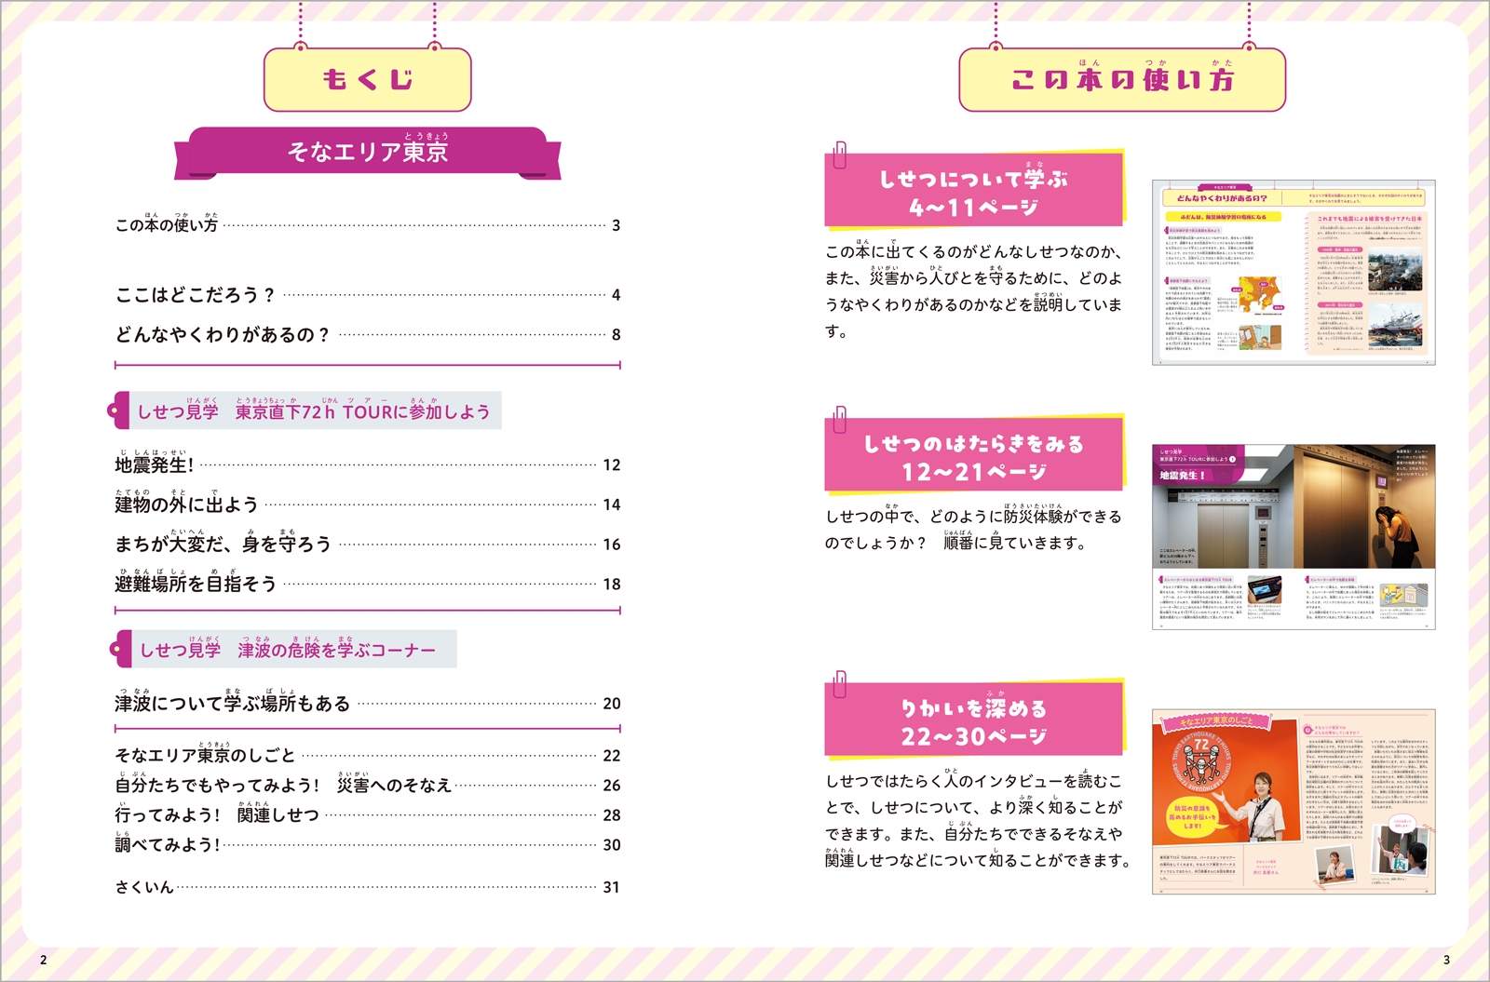Open the どんなやくわりがあるの？ contents entry
Screen dimensions: 1490x982
[223, 335]
